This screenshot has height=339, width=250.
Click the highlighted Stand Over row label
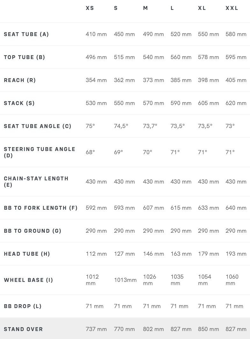(x=23, y=329)
